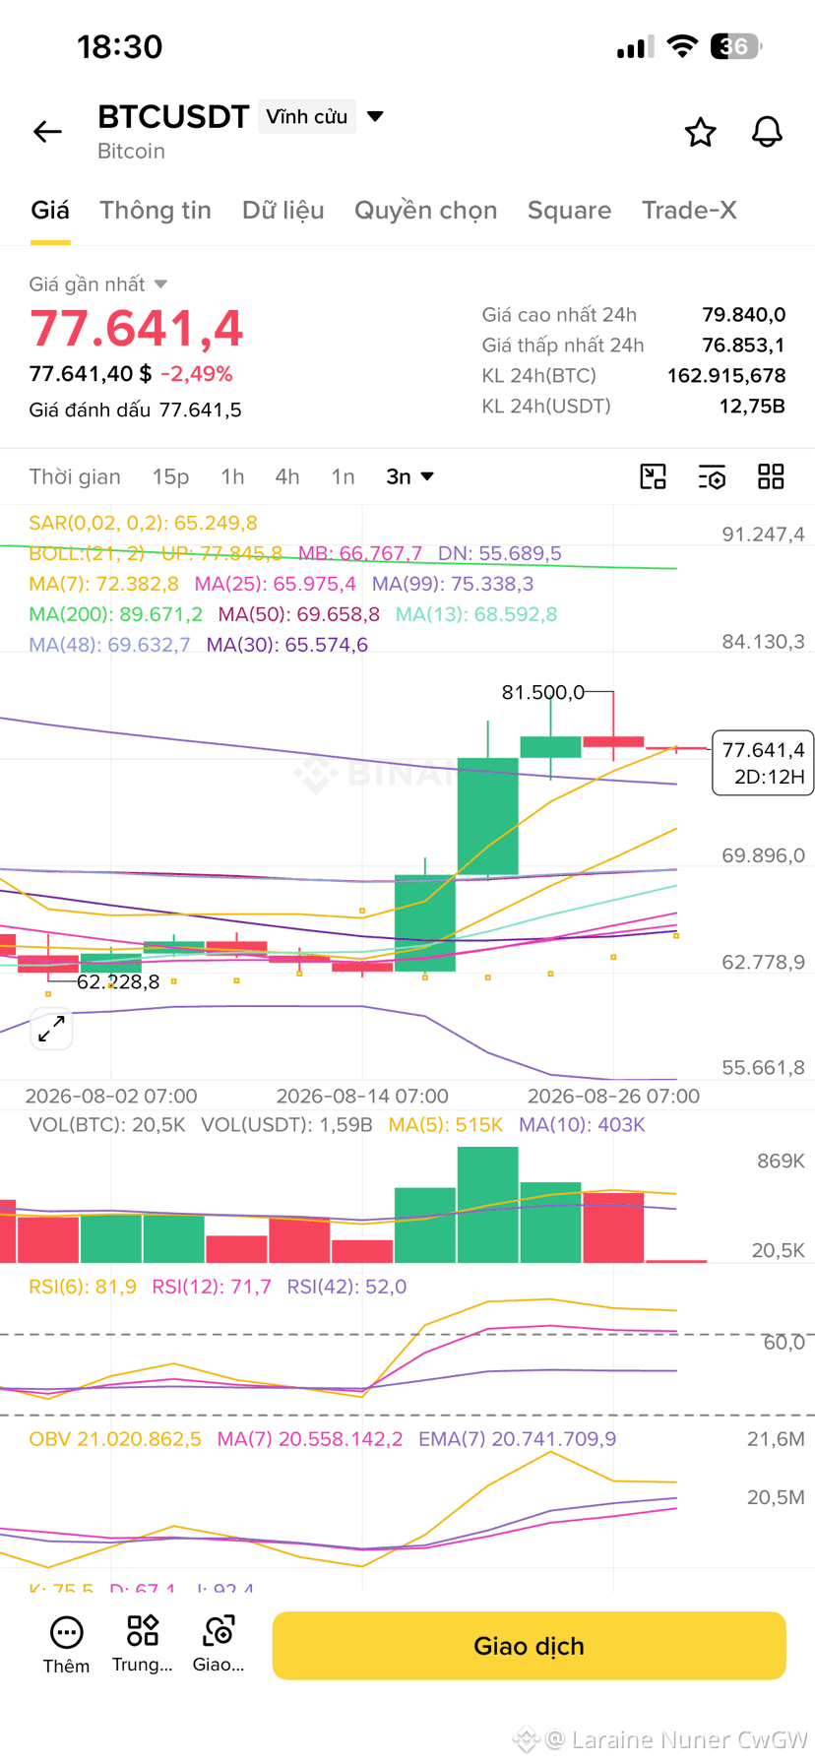Viewport: 815px width, 1764px height.
Task: Tap the Thời gian label
Action: (x=75, y=476)
